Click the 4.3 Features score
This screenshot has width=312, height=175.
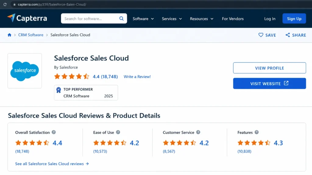278,143
